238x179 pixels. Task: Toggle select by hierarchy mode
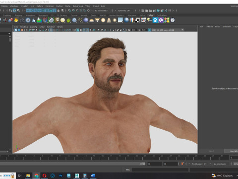click(x=11, y=10)
